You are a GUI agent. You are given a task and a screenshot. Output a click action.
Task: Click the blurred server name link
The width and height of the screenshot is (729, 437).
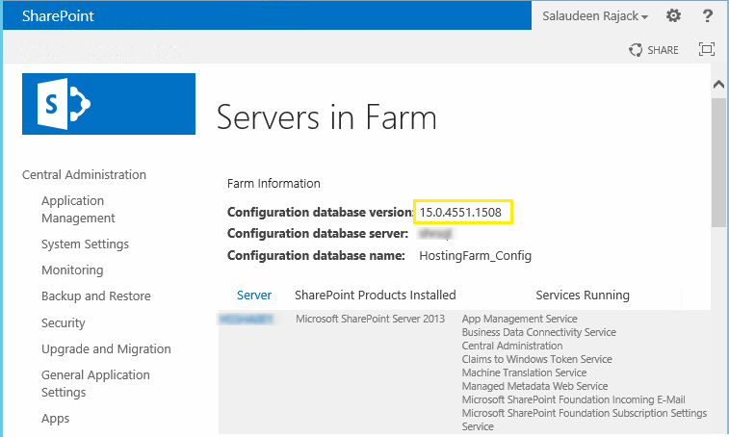point(246,319)
